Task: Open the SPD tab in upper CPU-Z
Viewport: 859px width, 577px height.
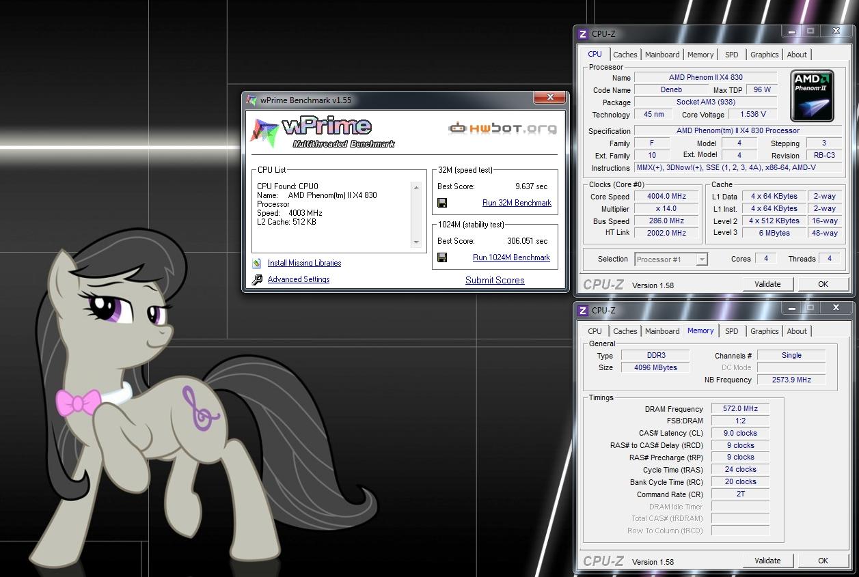Action: point(732,55)
